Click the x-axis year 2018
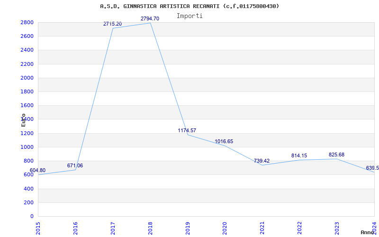Viewport: 379px width, 237px height. pos(150,228)
